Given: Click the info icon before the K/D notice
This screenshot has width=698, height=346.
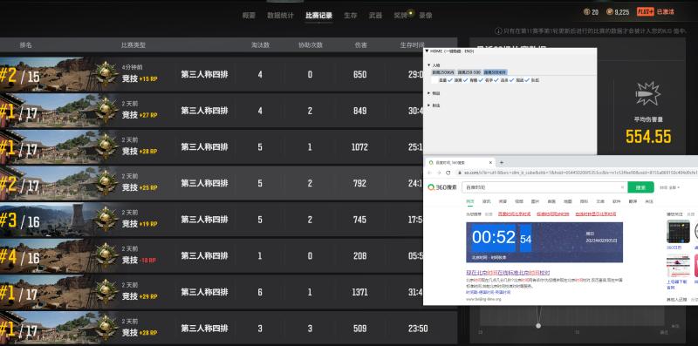Looking at the screenshot, I should coord(498,31).
